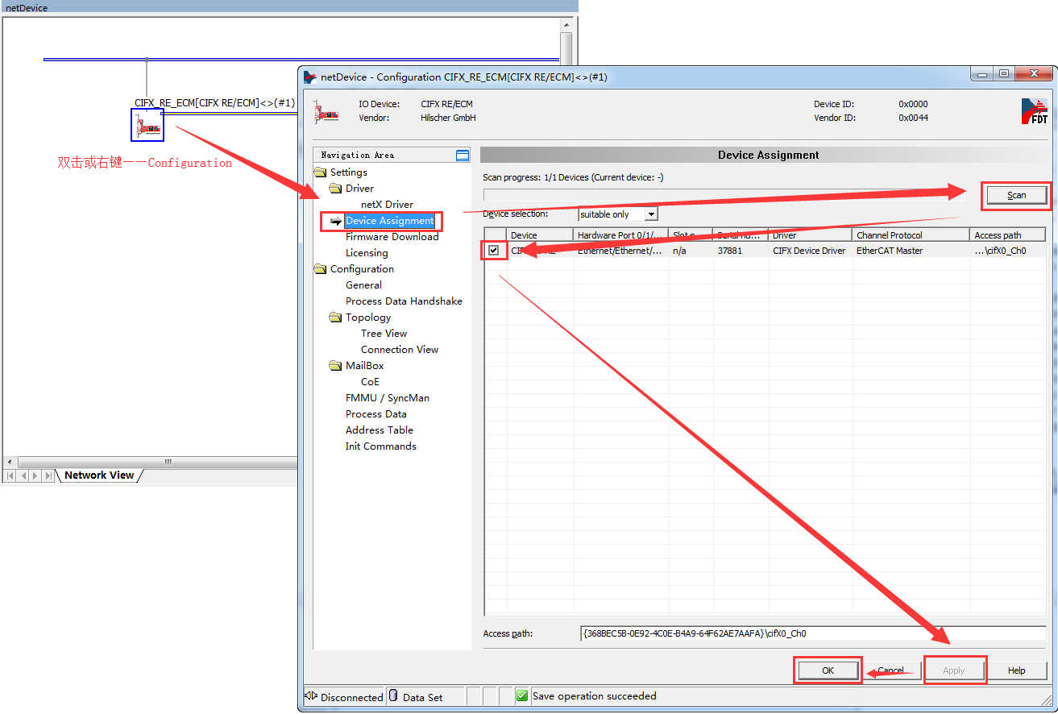This screenshot has width=1058, height=714.
Task: Click the n/a slot number cell
Action: [691, 251]
